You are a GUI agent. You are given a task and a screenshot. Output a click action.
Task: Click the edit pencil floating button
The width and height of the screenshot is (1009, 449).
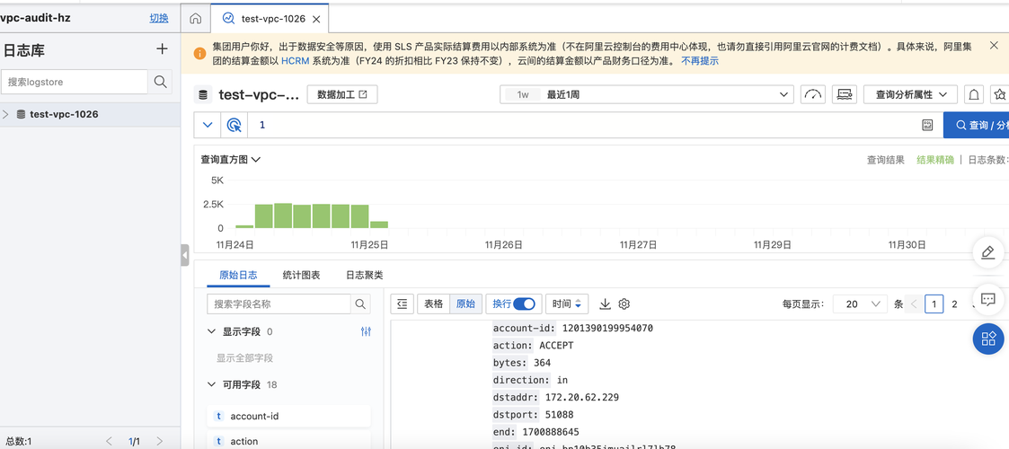988,253
